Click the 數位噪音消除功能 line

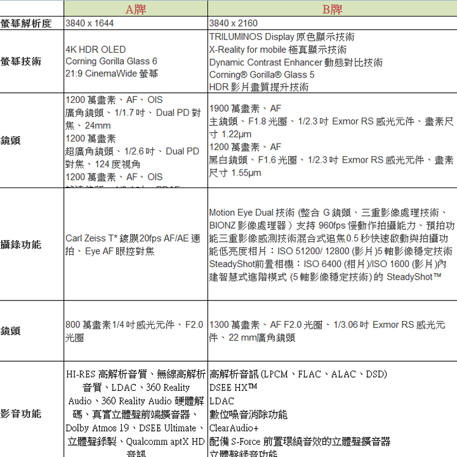248,414
